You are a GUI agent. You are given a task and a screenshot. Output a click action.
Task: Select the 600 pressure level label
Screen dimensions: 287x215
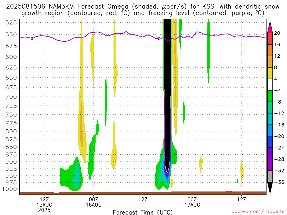11,57
